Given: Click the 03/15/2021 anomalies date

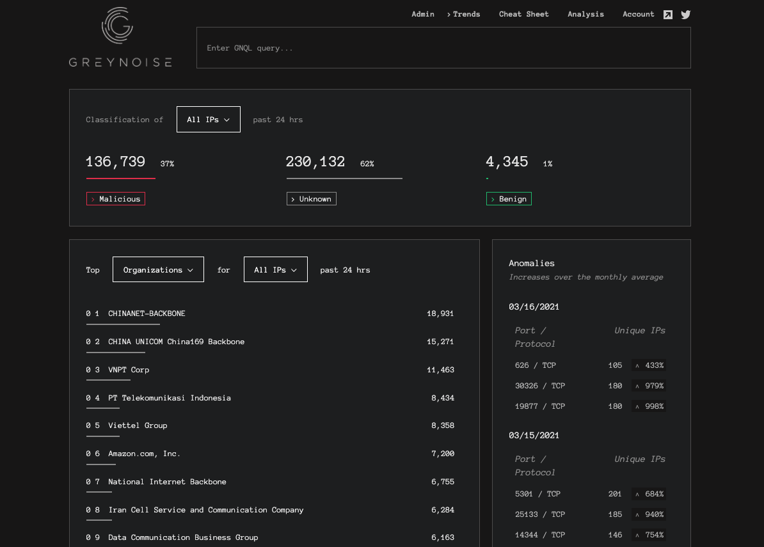Looking at the screenshot, I should (534, 436).
